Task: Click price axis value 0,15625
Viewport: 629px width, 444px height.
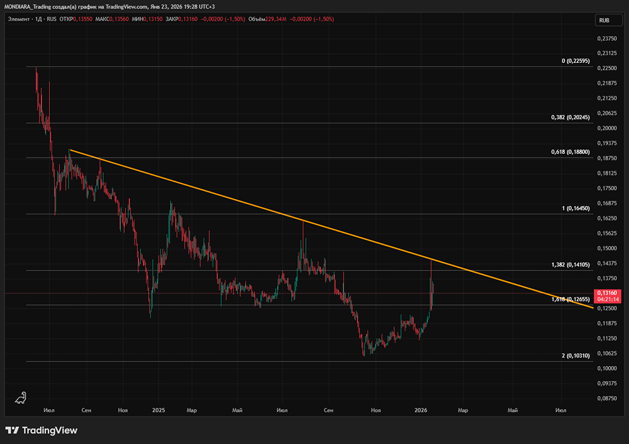Action: click(x=607, y=233)
